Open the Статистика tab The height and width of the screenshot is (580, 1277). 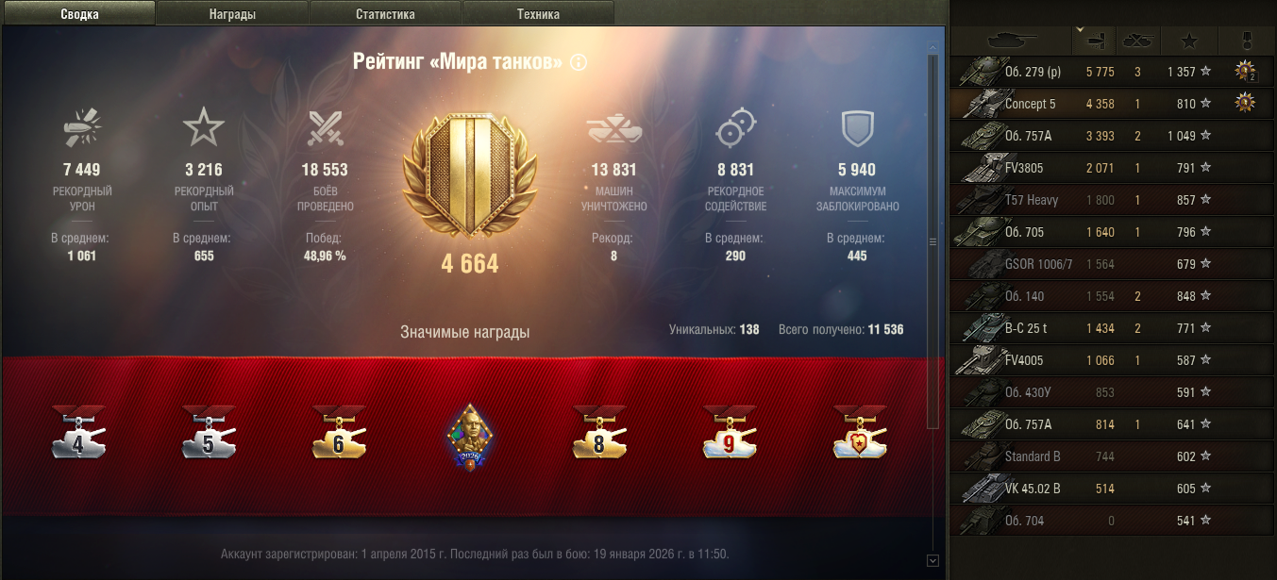point(385,13)
